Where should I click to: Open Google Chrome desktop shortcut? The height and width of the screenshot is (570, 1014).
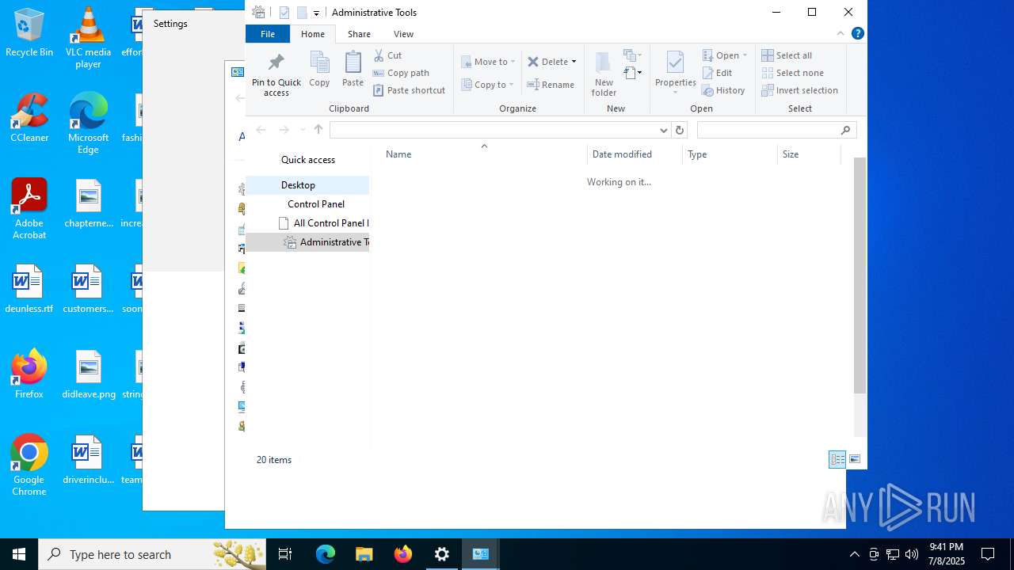(29, 465)
